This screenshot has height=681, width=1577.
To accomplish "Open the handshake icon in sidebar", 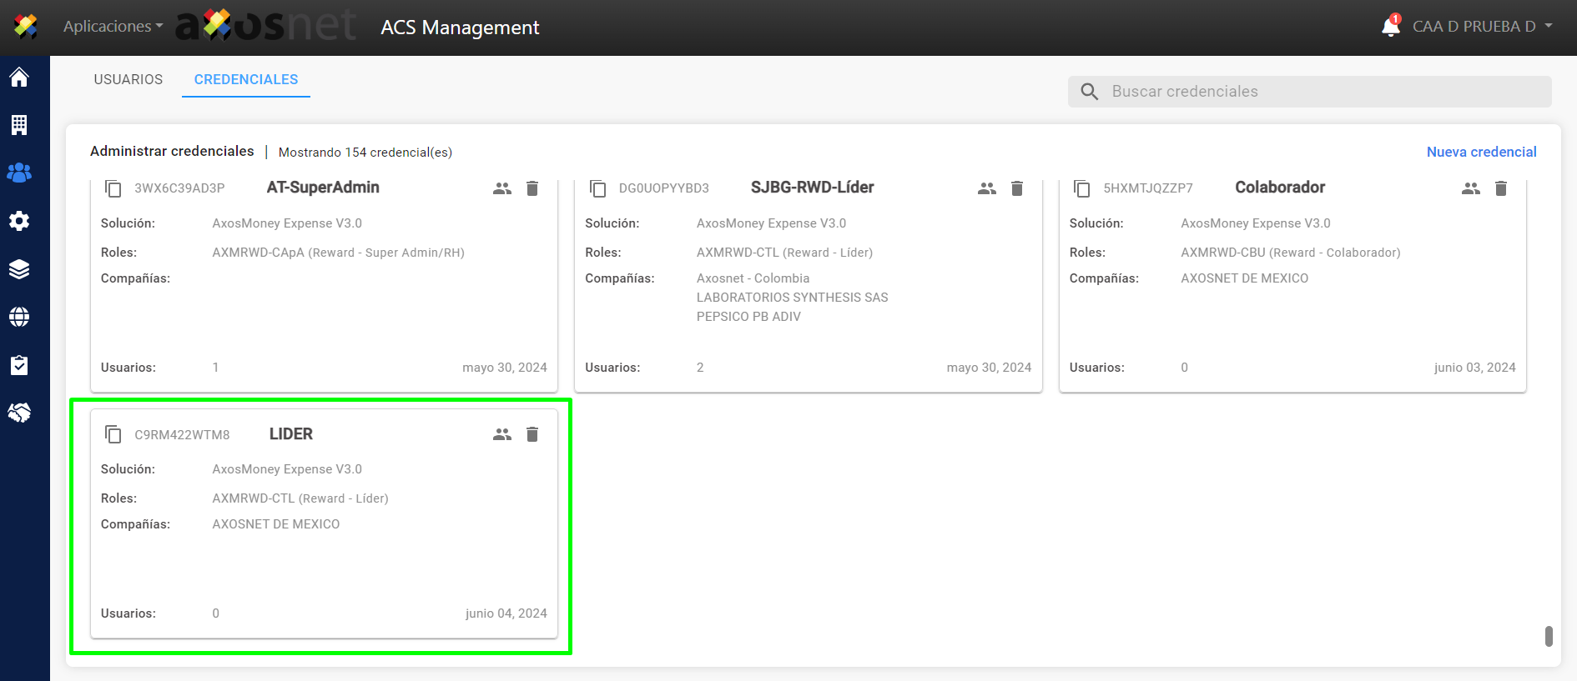I will [x=19, y=413].
